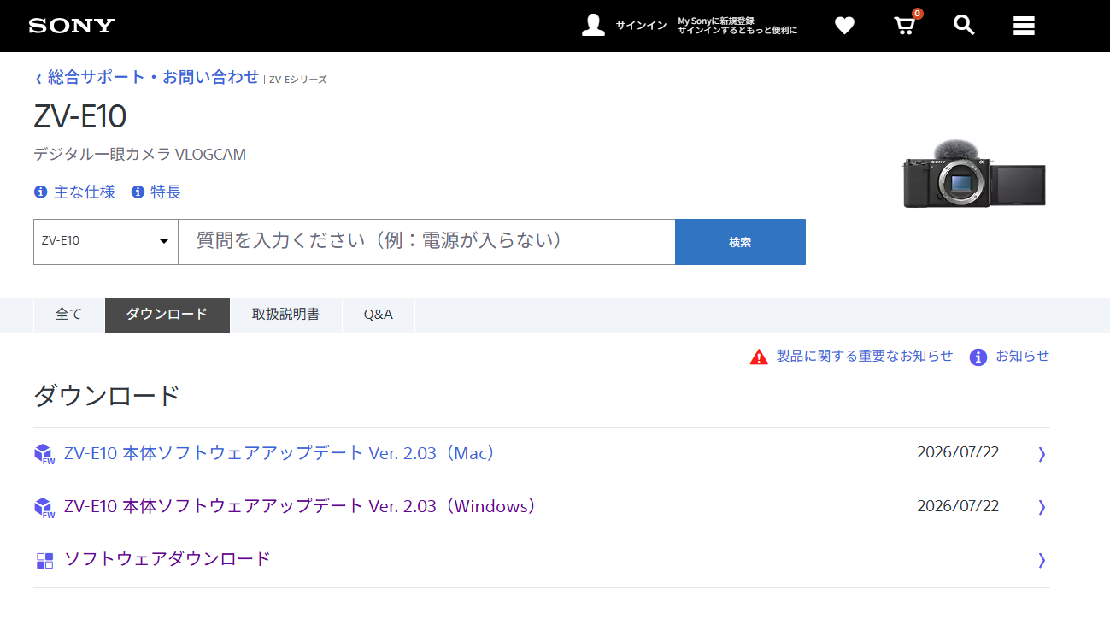
Task: Click the ダウンロード section heading
Action: (107, 396)
